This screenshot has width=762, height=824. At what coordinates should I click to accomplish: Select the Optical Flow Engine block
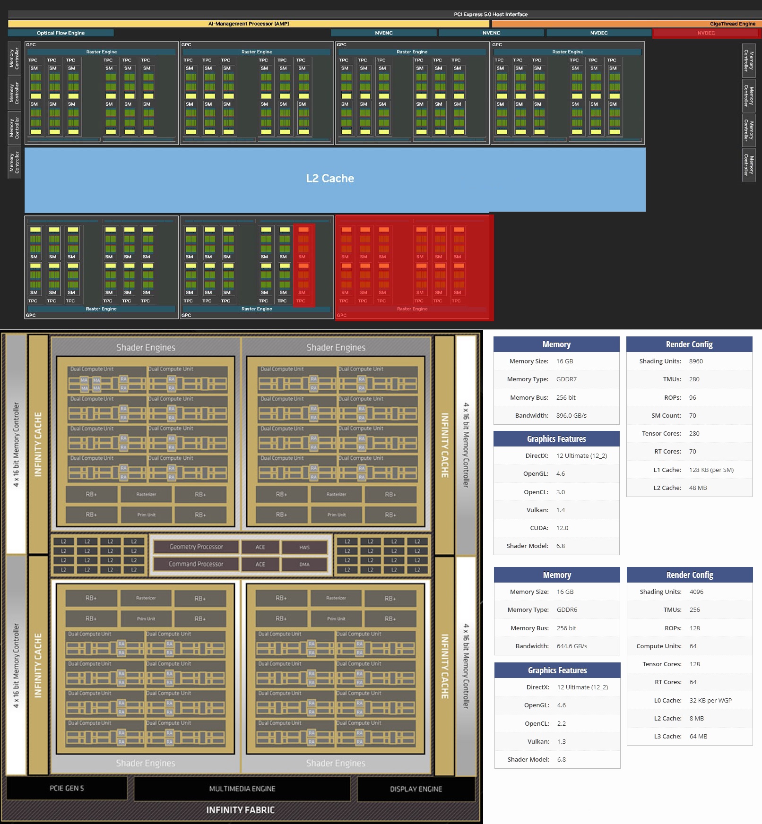(61, 33)
